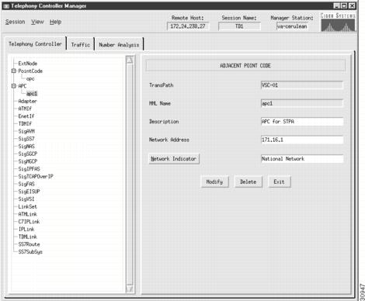Click the Modify button
Image resolution: width=365 pixels, height=301 pixels.
pos(214,182)
